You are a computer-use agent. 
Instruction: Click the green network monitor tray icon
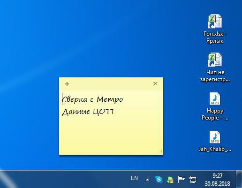tap(170, 180)
